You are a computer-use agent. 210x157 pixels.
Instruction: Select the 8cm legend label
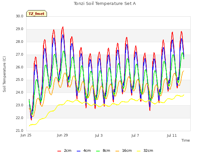coord(106,150)
